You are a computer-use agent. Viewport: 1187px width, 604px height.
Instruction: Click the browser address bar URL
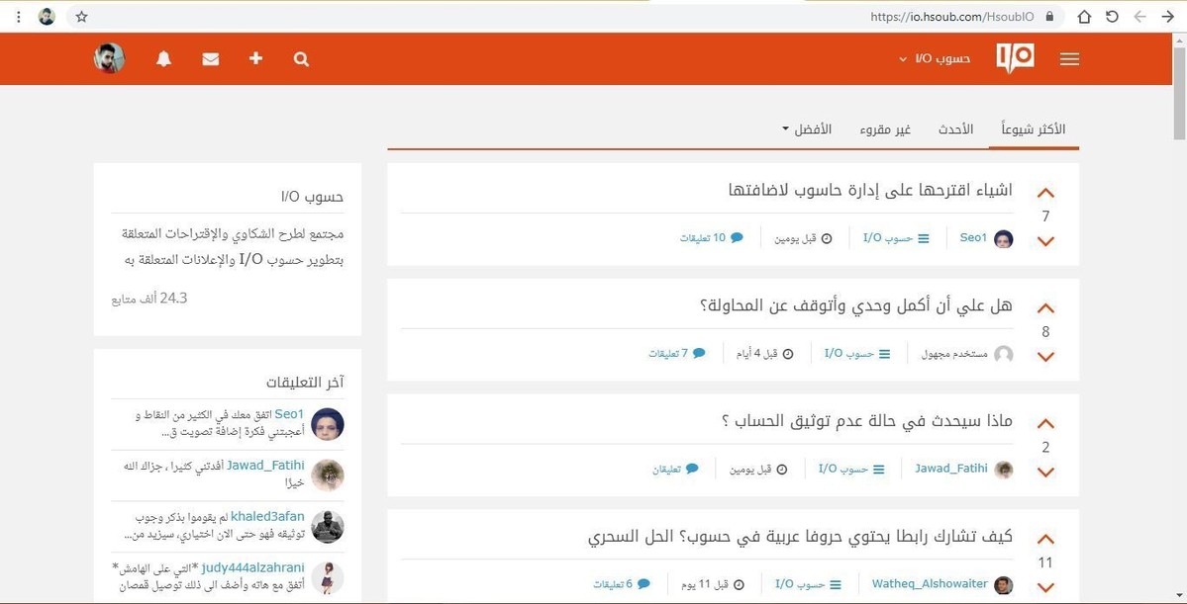[x=951, y=16]
